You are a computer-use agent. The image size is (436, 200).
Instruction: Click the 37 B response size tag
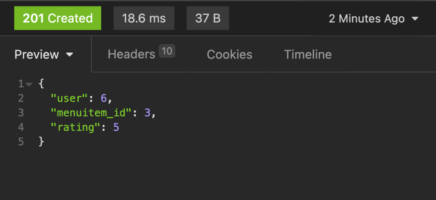click(x=208, y=18)
